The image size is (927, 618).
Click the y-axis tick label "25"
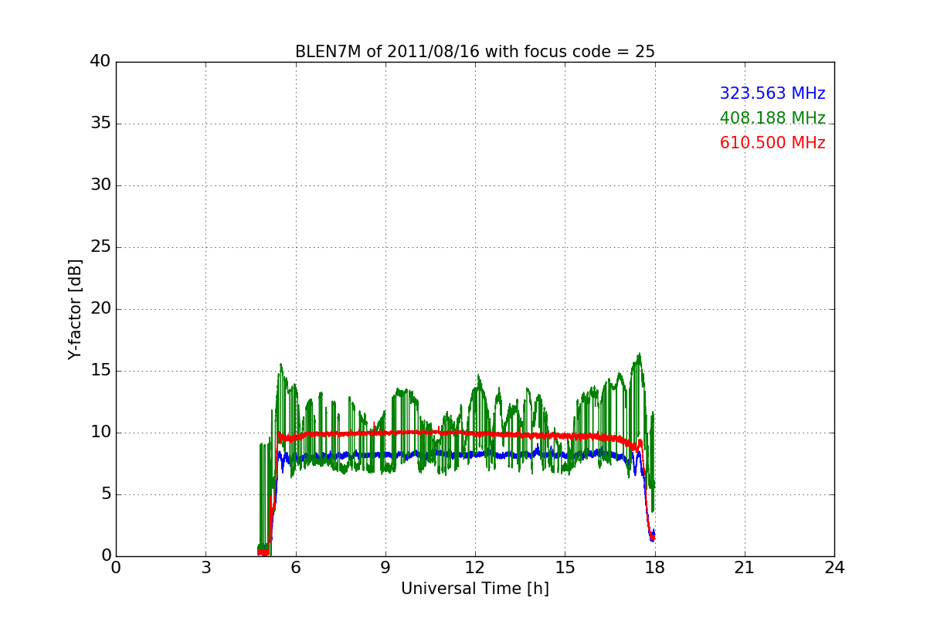(100, 247)
